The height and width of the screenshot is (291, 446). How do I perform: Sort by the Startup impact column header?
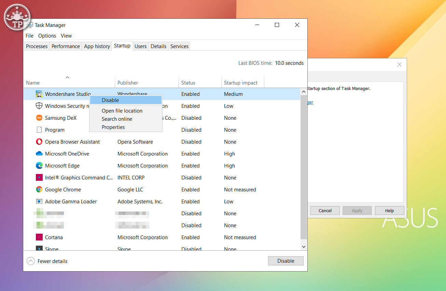(x=243, y=82)
